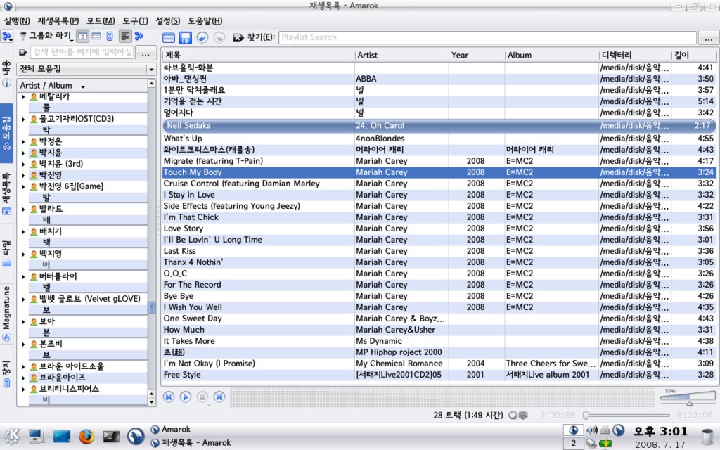Toggle the show divider button
Image resolution: width=720 pixels, height=450 pixels.
(x=125, y=36)
